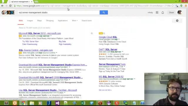Reload the page with refresh icon
188x106 pixels.
(x=11, y=6)
